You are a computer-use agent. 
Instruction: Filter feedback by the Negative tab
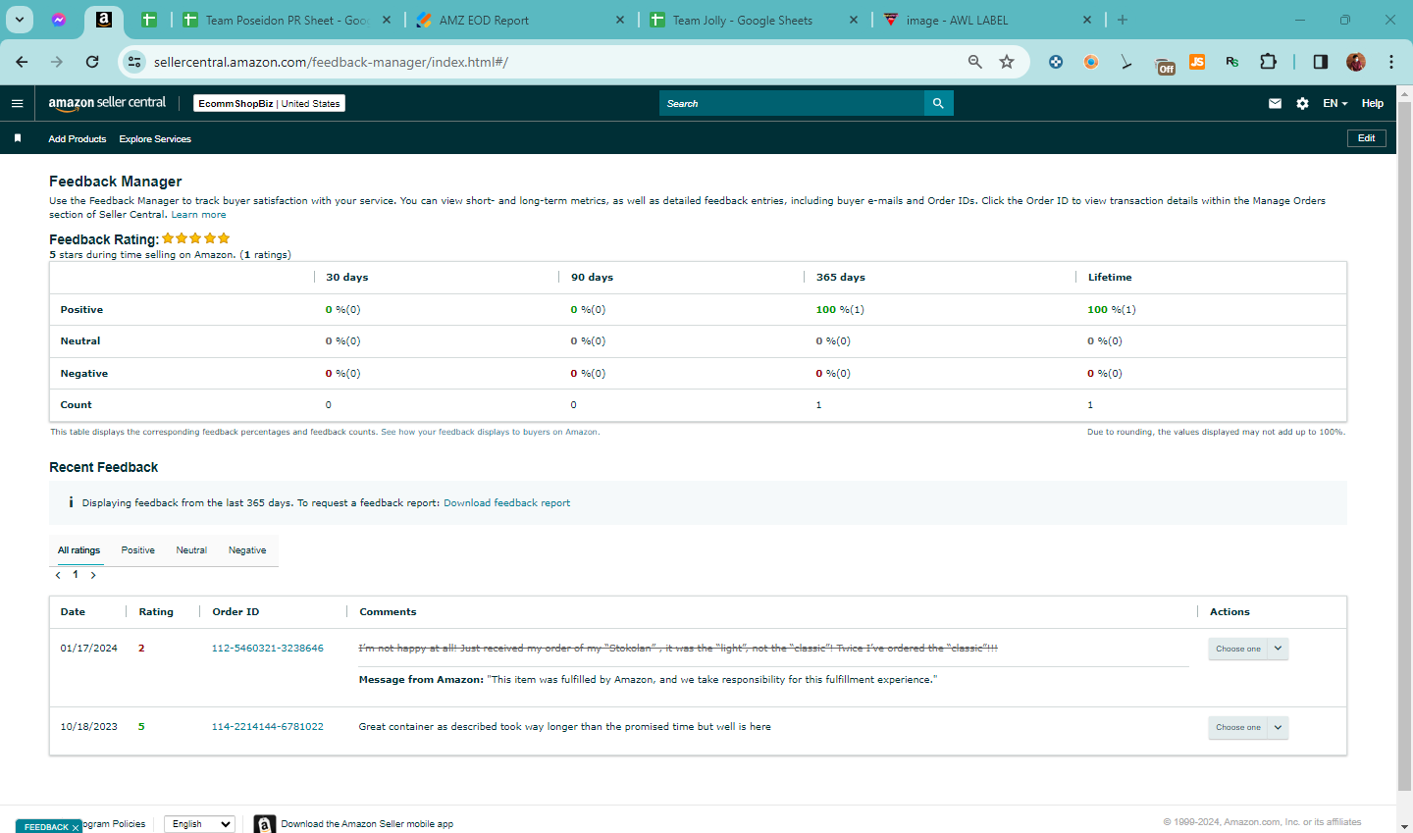click(247, 550)
